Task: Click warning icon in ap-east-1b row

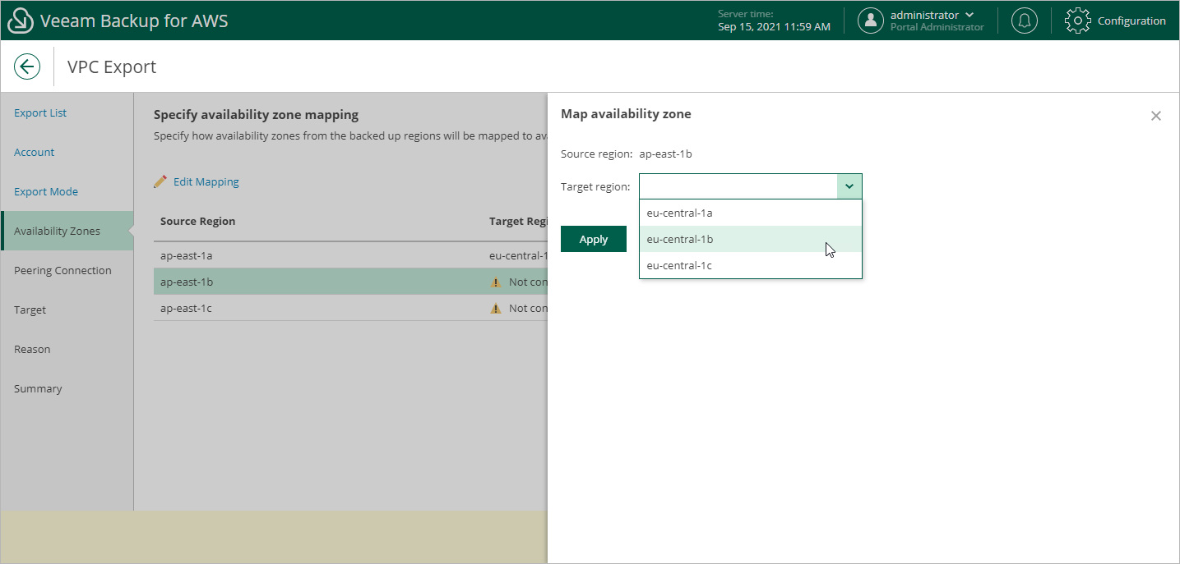Action: click(x=496, y=282)
